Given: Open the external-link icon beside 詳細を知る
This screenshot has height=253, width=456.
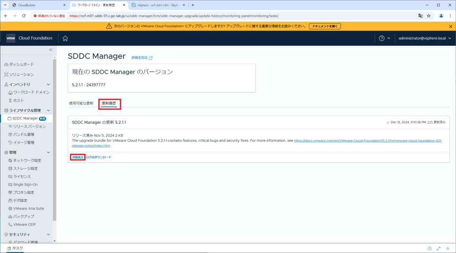Looking at the screenshot, I should pyautogui.click(x=151, y=58).
